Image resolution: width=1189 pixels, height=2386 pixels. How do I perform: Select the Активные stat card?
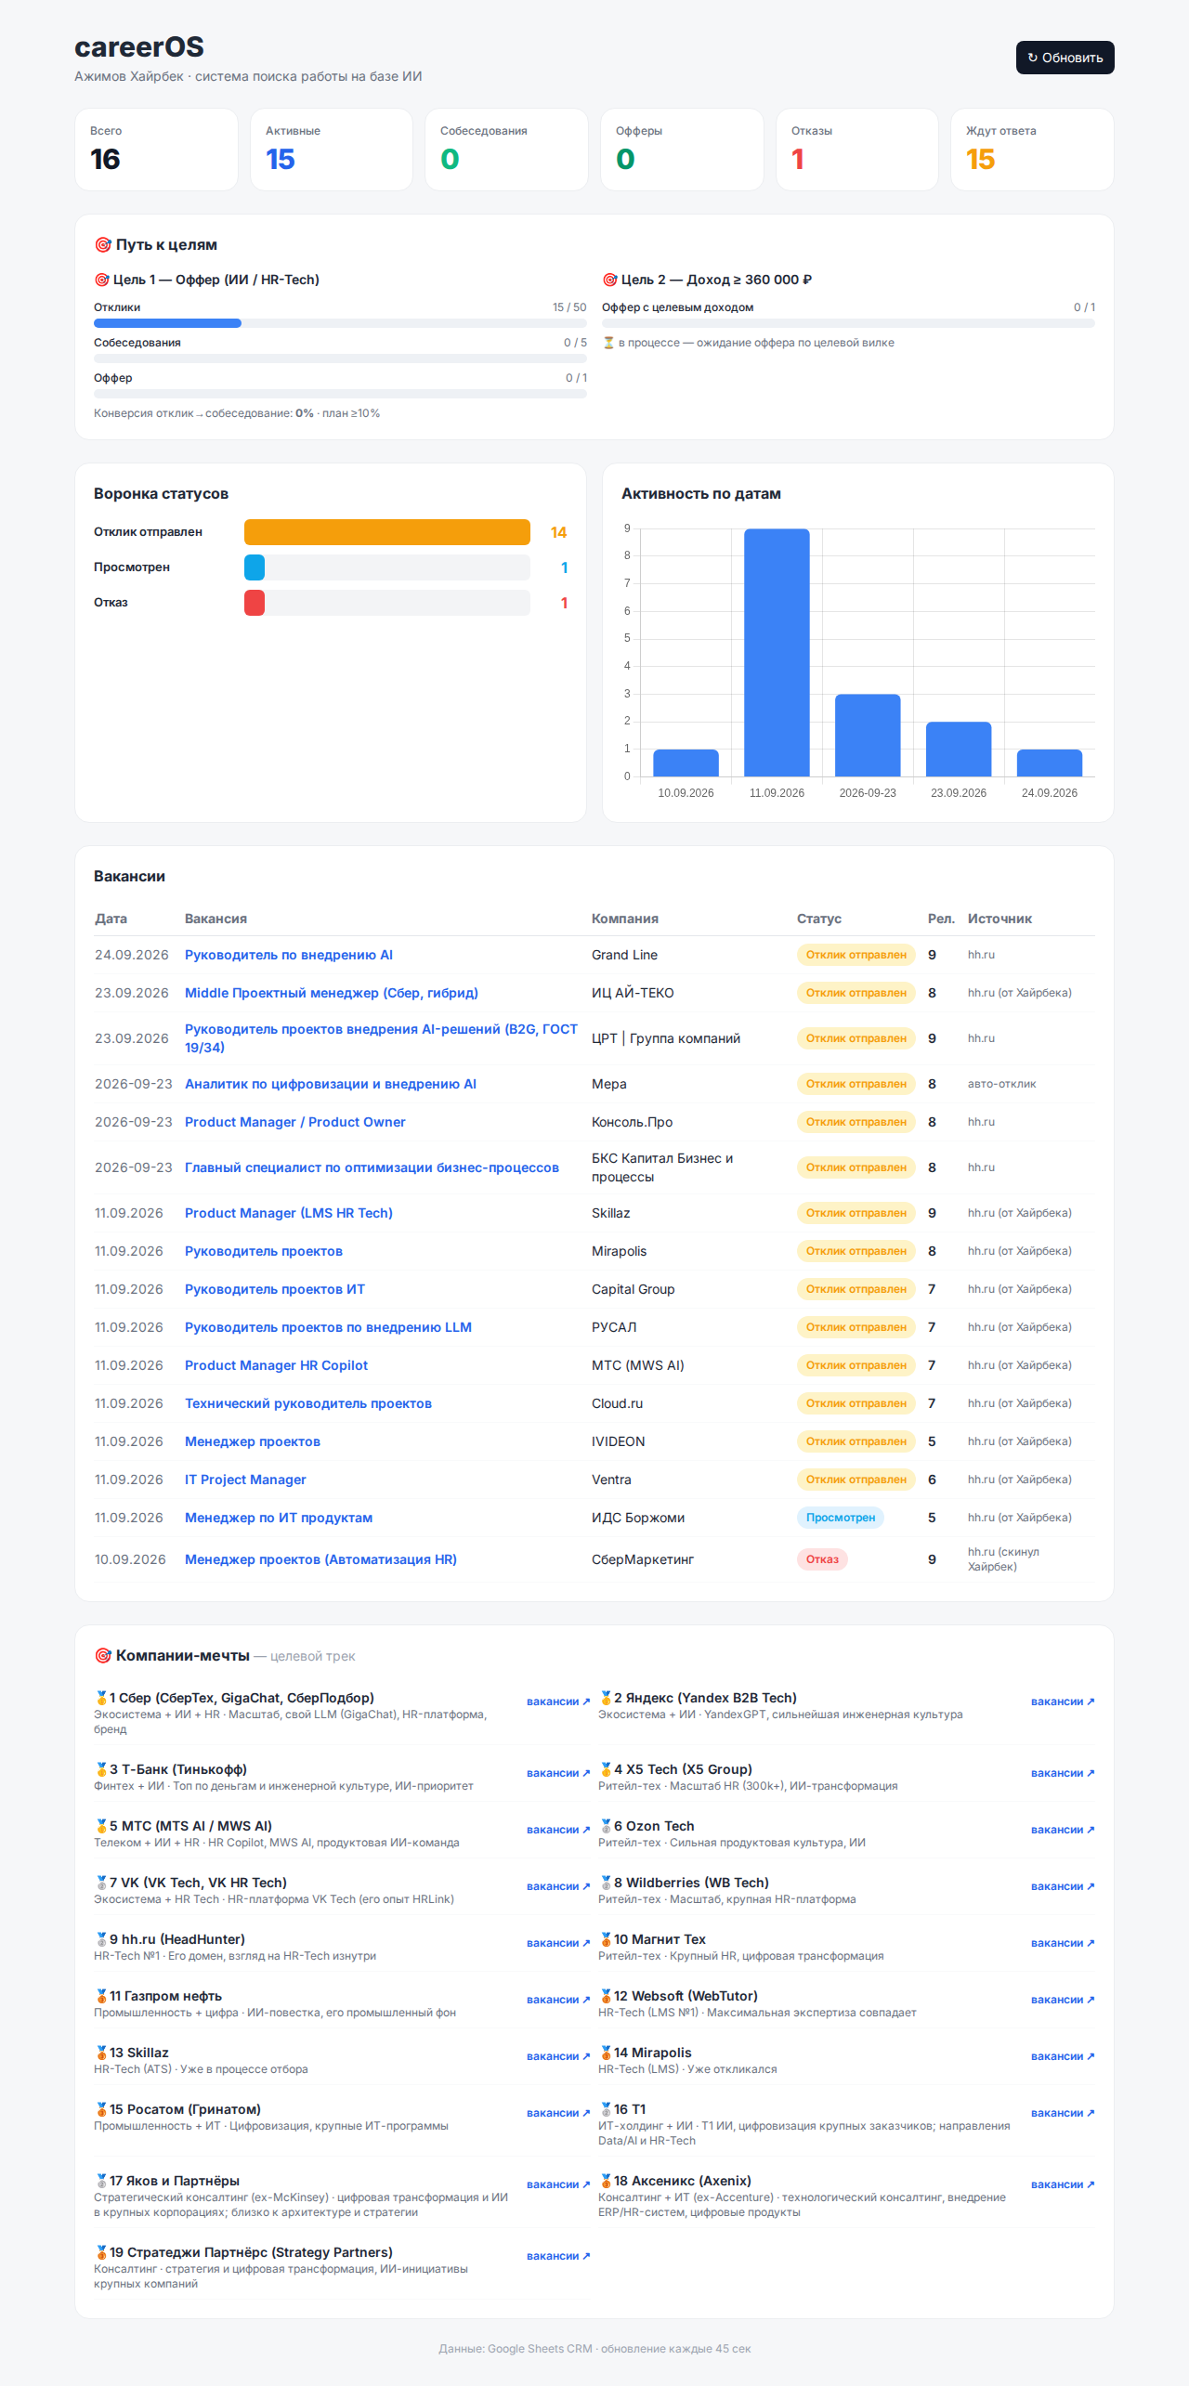click(x=332, y=150)
